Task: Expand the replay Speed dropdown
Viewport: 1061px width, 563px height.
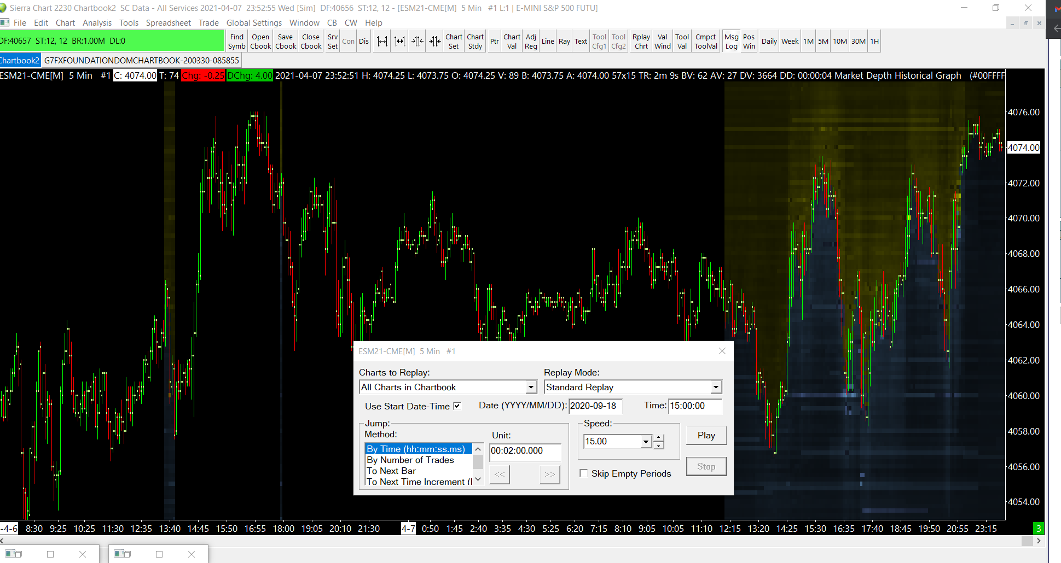Action: coord(646,442)
